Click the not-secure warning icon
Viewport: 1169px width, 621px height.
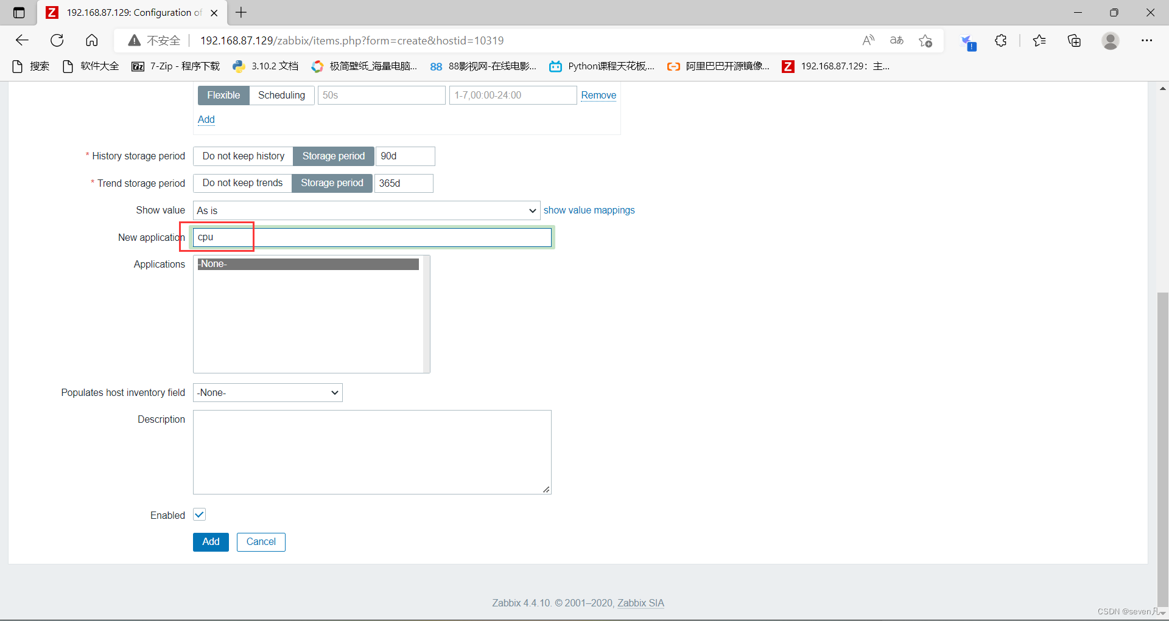pos(135,41)
